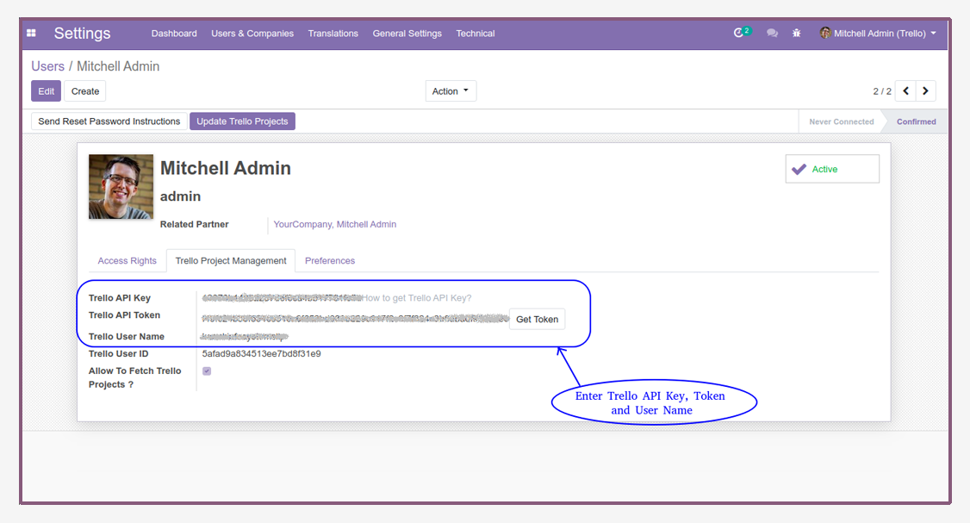Click the Trello API Key value
This screenshot has width=970, height=523.
[282, 298]
